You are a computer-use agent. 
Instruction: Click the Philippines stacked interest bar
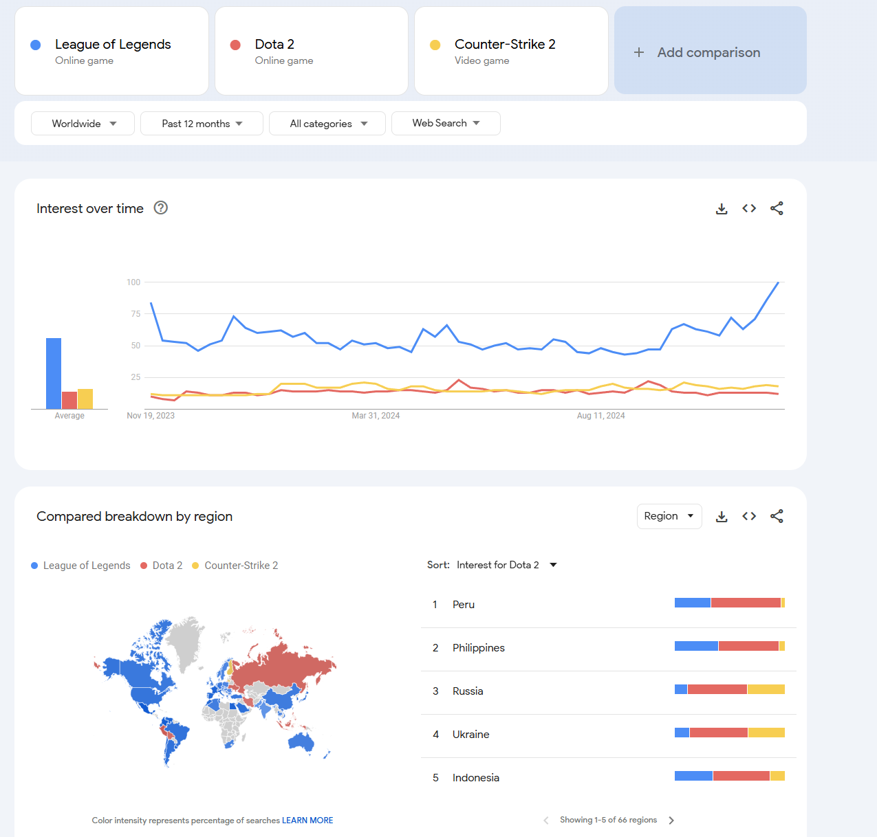click(730, 646)
